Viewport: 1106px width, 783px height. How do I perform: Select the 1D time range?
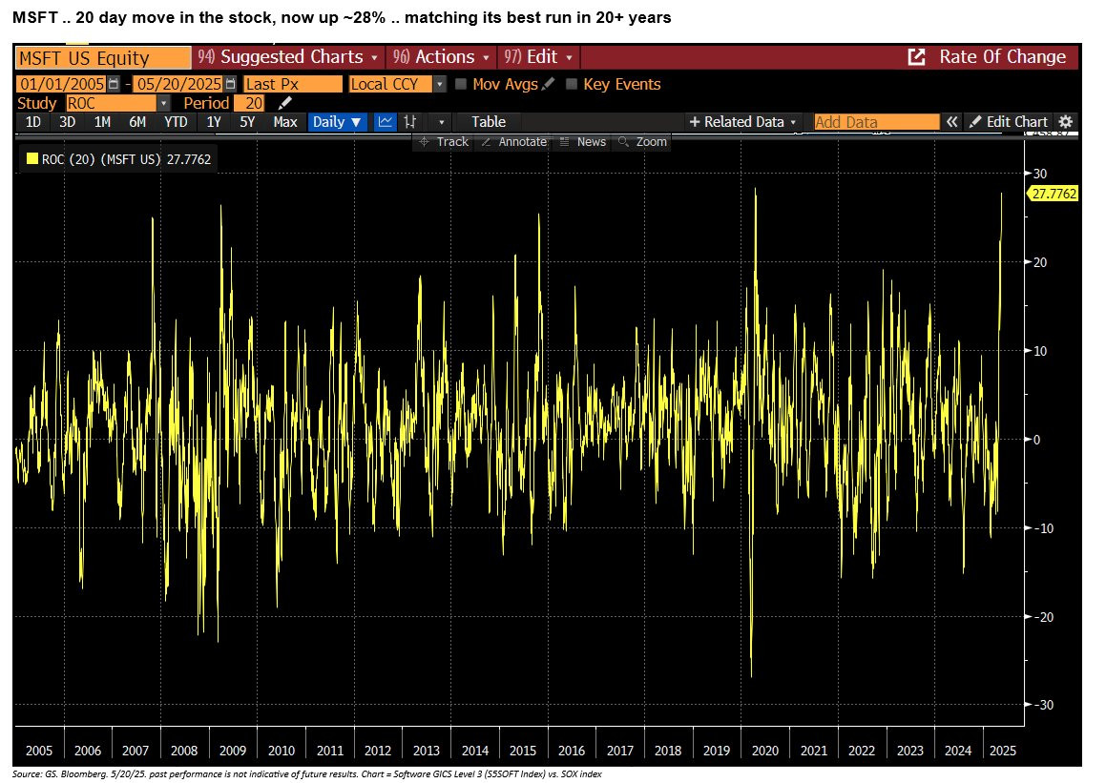point(33,122)
